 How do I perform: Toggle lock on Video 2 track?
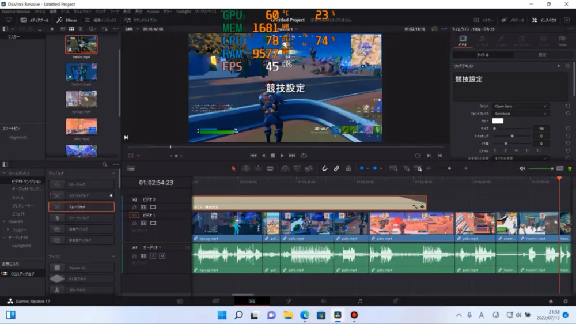click(x=134, y=207)
